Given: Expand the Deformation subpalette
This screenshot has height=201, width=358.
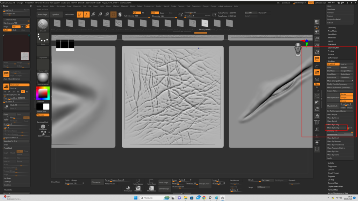Looking at the screenshot, I should point(333,58).
